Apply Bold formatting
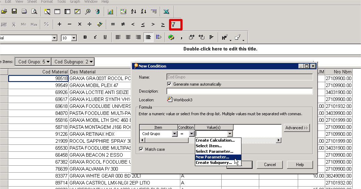 (x=85, y=37)
